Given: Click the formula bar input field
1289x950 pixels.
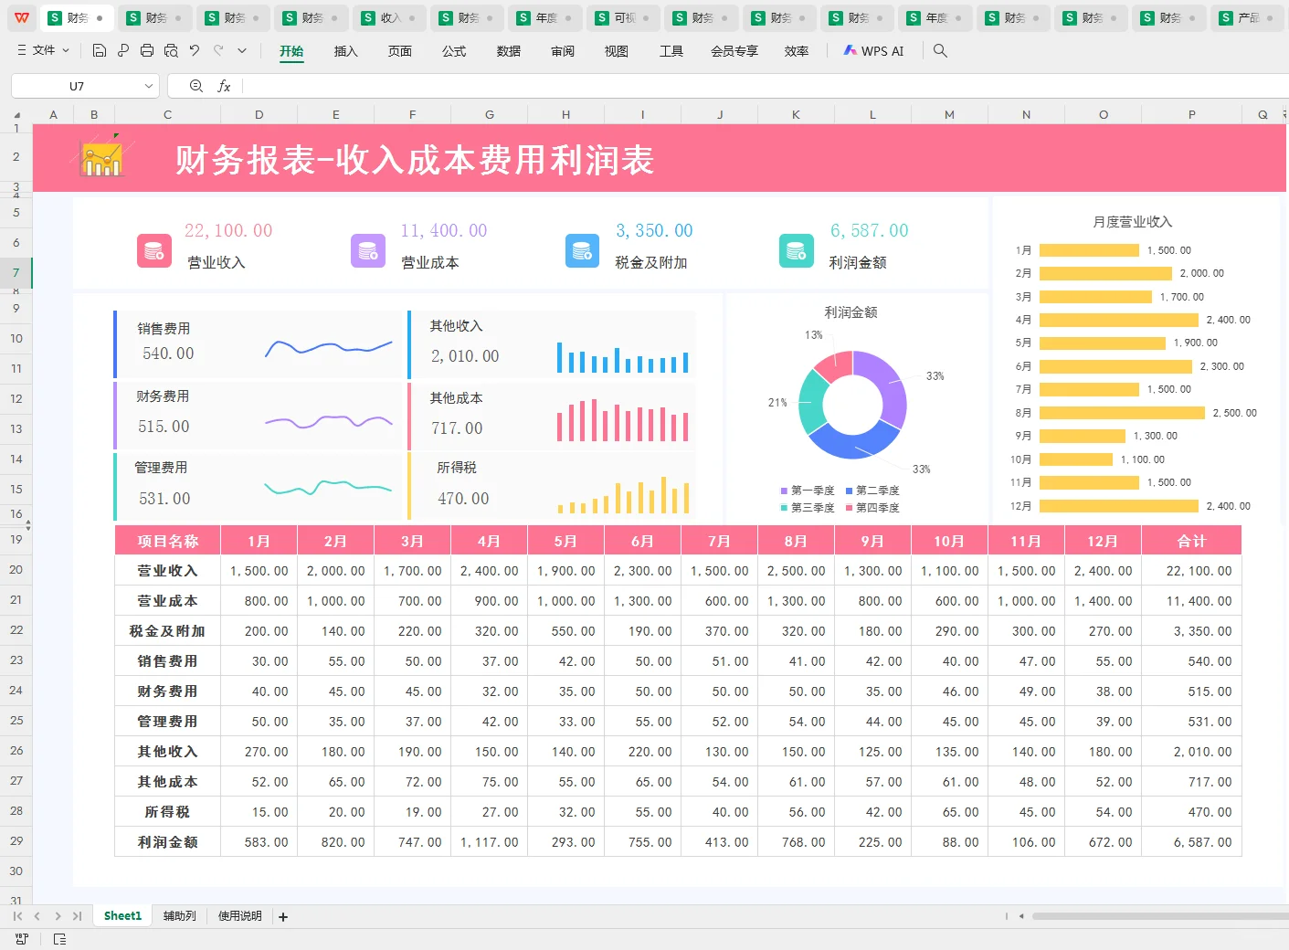Looking at the screenshot, I should (x=766, y=86).
